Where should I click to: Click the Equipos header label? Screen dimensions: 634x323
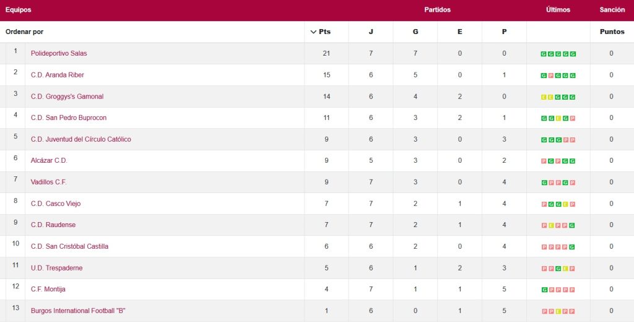tap(18, 10)
